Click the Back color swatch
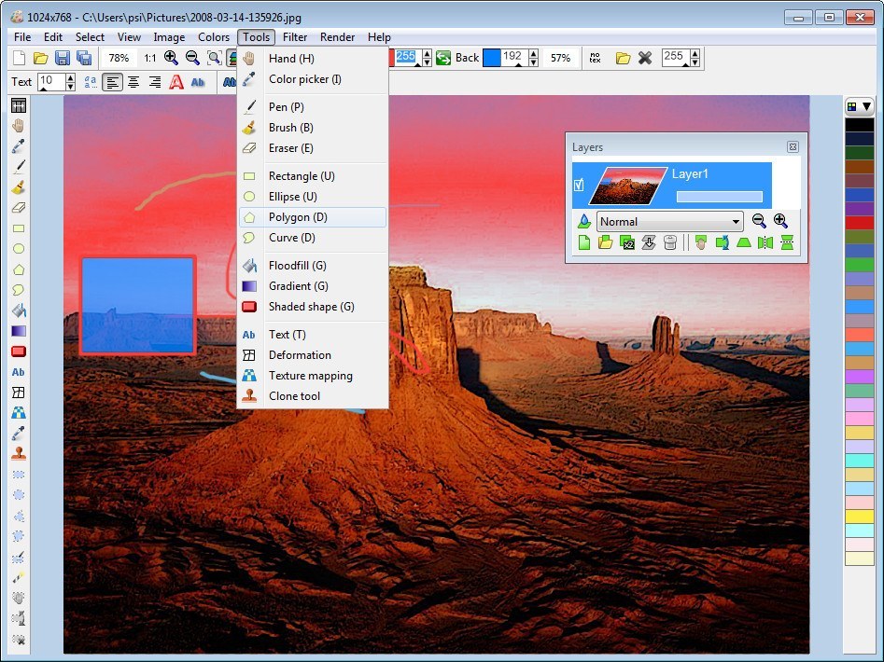Screen dimensions: 884x662 [491, 58]
